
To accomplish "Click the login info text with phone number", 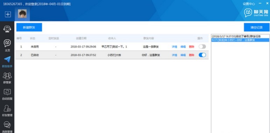I will click(37, 4).
